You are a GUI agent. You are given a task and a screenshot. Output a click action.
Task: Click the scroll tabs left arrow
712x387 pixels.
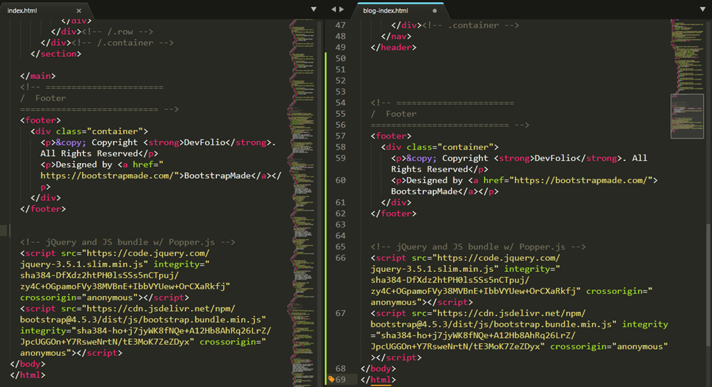tap(333, 10)
